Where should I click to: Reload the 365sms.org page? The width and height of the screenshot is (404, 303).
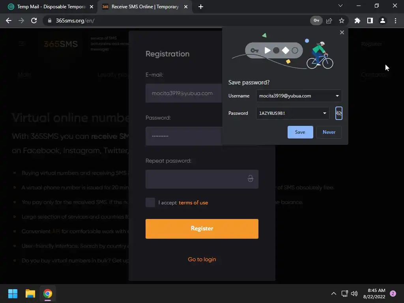tap(34, 21)
